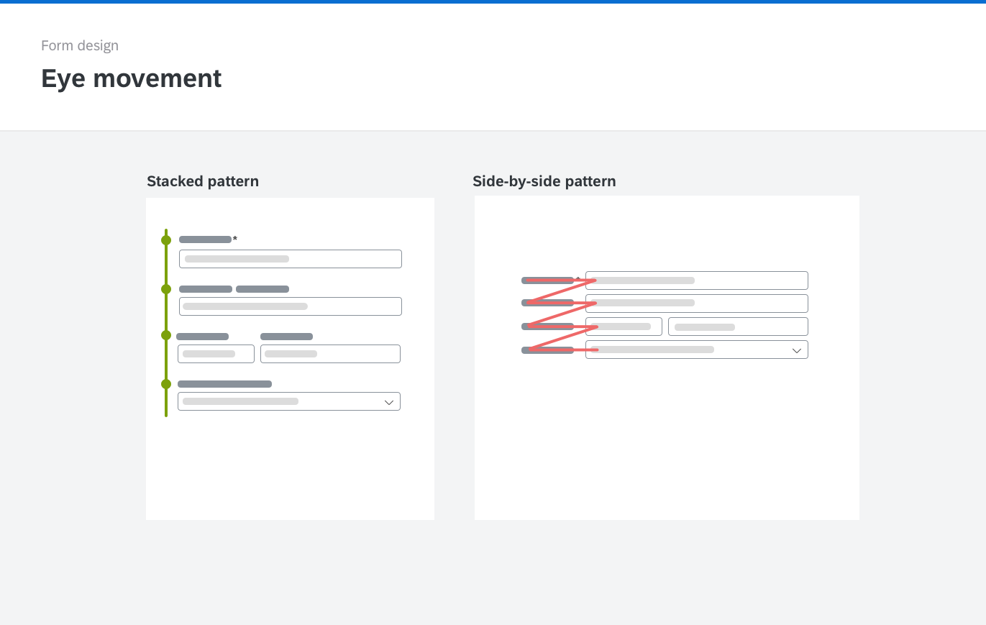986x625 pixels.
Task: Click the first green dot on stacked timeline
Action: tap(166, 240)
